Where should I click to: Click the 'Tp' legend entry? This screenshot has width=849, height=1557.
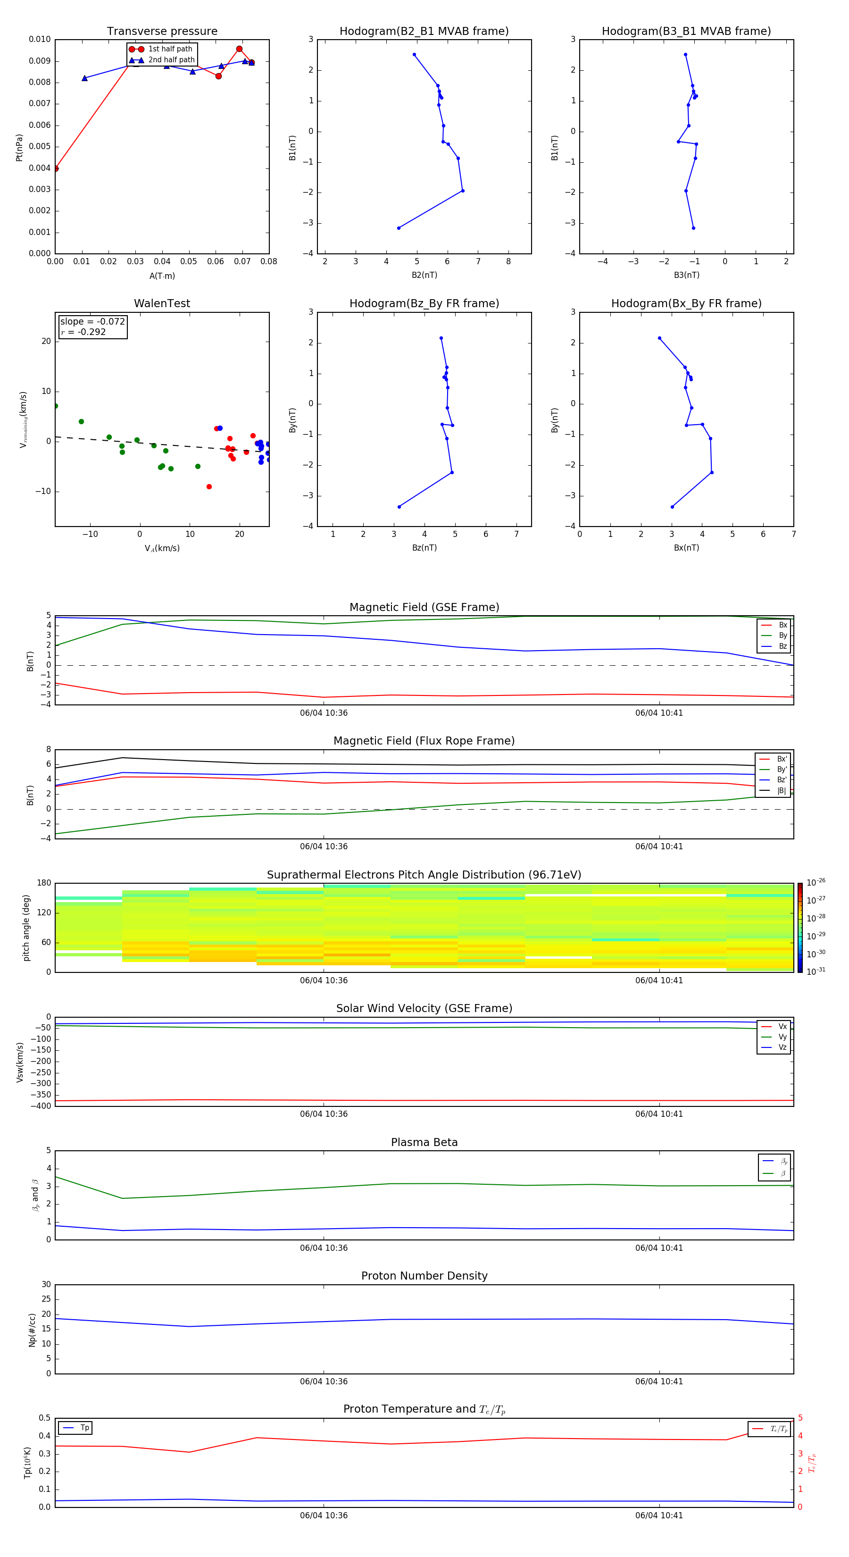(75, 1428)
